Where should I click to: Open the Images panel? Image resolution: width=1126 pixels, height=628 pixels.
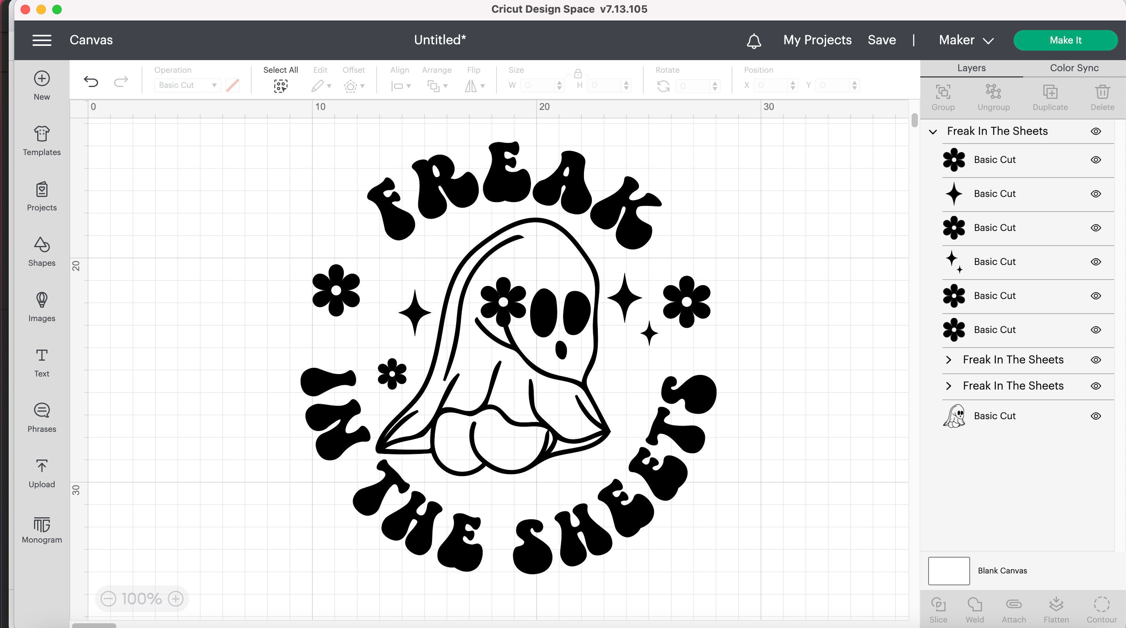(x=42, y=307)
